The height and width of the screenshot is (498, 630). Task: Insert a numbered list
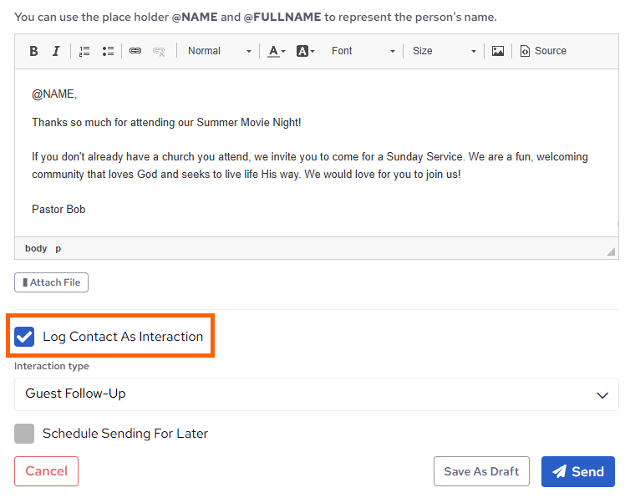tap(84, 51)
